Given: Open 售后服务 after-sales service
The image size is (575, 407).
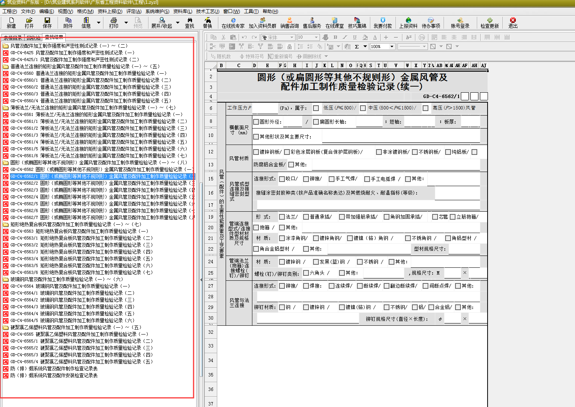Looking at the screenshot, I should [x=312, y=23].
